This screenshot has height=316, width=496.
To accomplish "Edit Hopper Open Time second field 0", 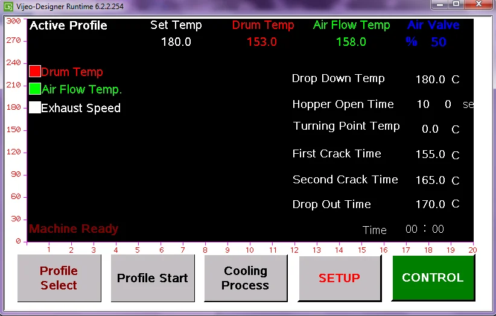I will click(448, 104).
